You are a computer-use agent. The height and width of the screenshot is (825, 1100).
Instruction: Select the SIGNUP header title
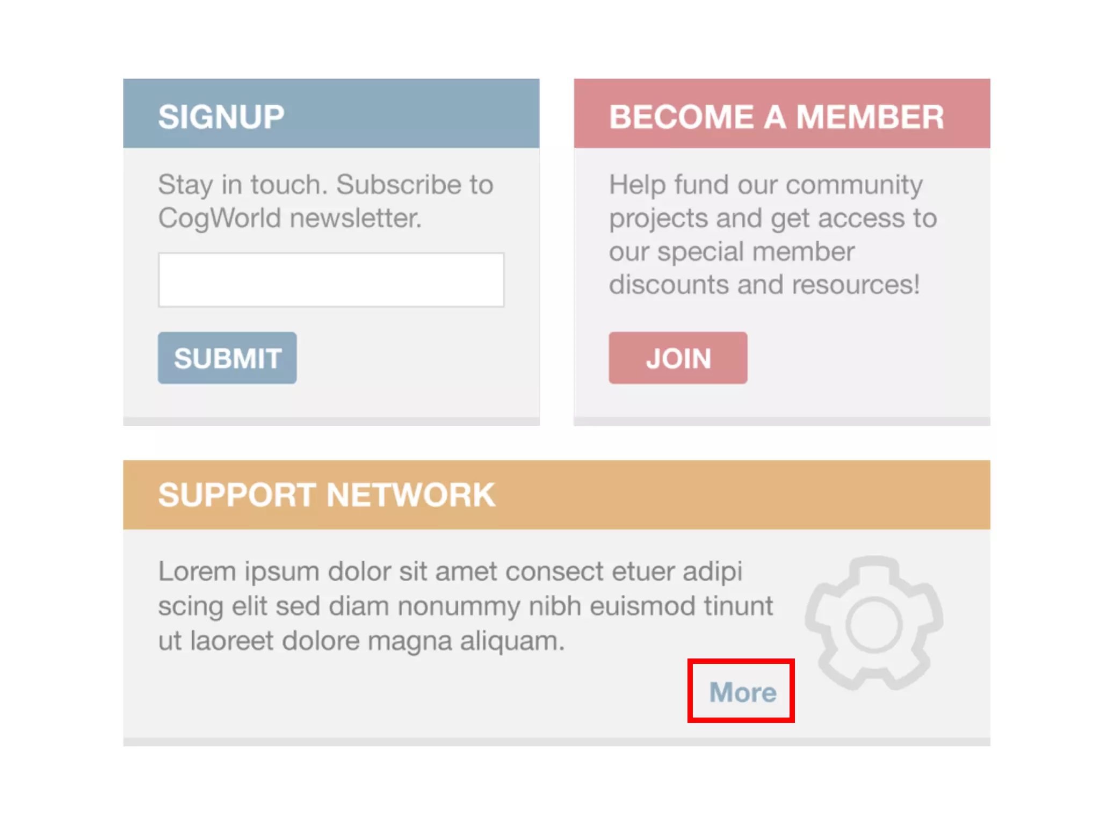pyautogui.click(x=221, y=117)
